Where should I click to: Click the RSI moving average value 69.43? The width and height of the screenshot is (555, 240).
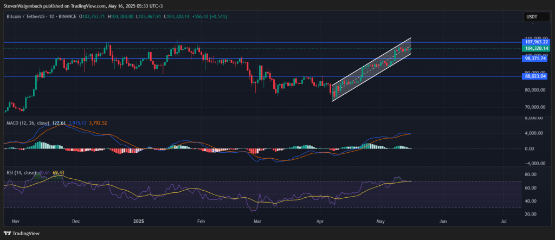pyautogui.click(x=58, y=172)
